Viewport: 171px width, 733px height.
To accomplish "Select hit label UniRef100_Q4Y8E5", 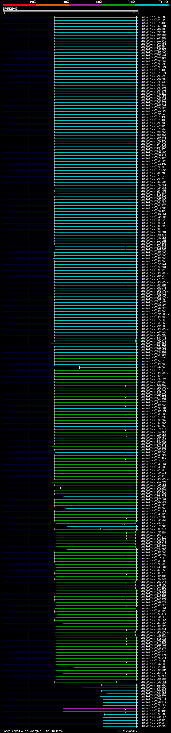I will click(153, 717).
